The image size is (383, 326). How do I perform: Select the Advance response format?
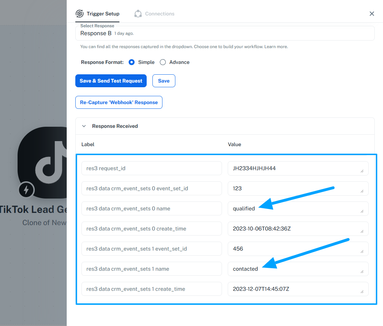[x=163, y=62]
